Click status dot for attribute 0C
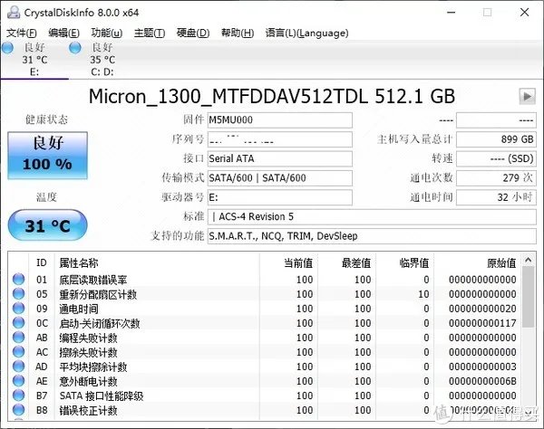The image size is (544, 429). point(18,323)
